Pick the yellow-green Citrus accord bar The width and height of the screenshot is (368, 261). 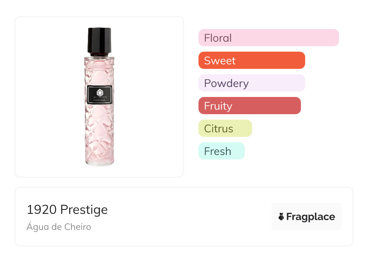pos(225,128)
